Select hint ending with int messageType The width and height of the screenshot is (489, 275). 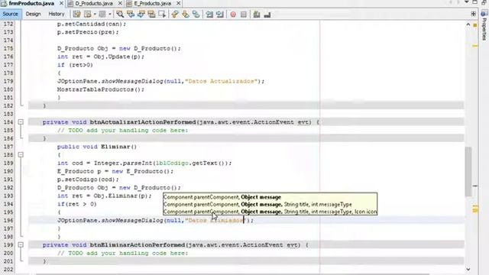click(257, 204)
